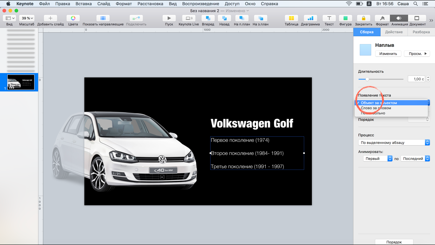The image size is (435, 245).
Task: Click the Connect (Подключить) toolbar icon
Action: pos(136,18)
